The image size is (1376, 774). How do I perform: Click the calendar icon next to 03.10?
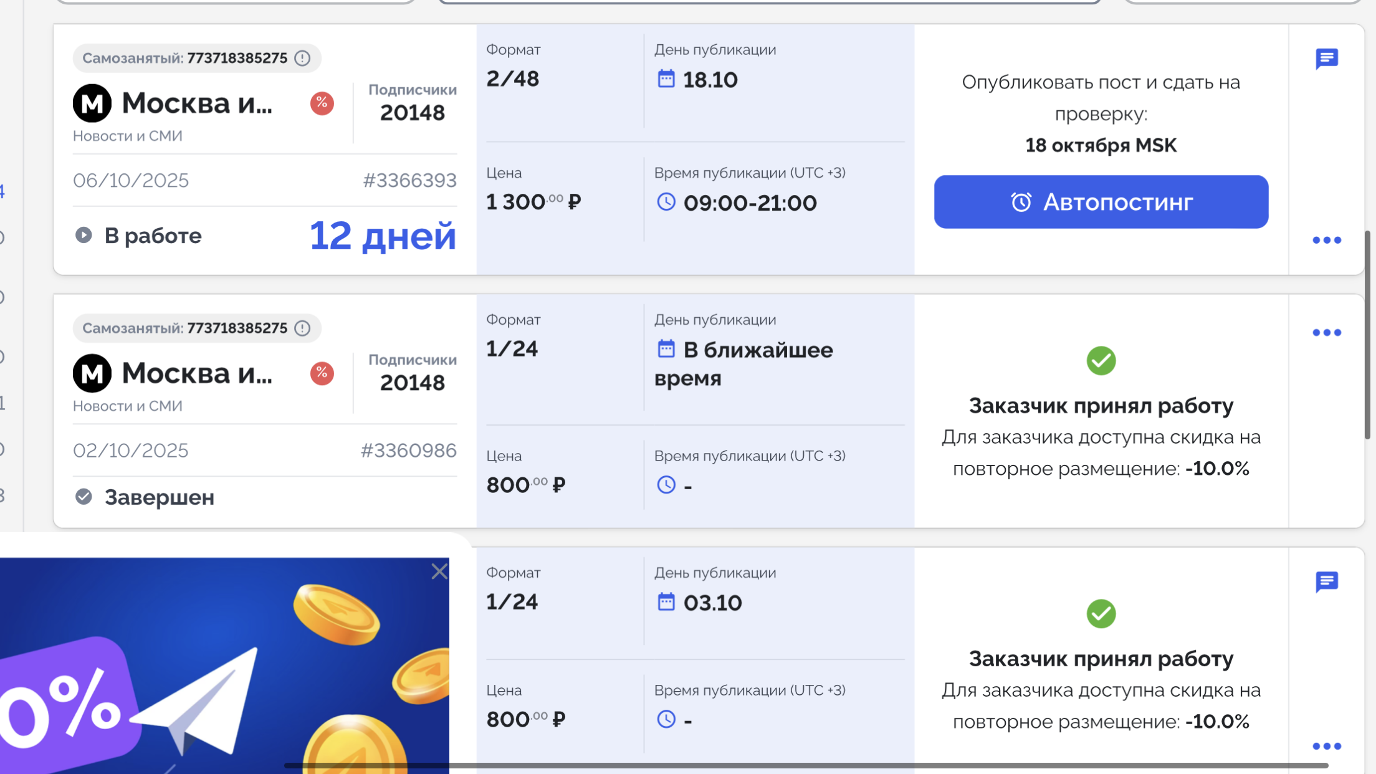click(666, 602)
